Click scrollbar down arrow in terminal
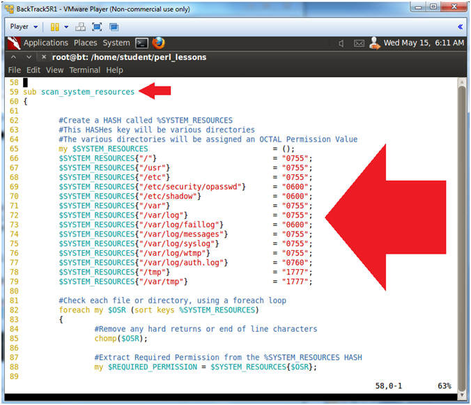The image size is (471, 405). pos(462,395)
